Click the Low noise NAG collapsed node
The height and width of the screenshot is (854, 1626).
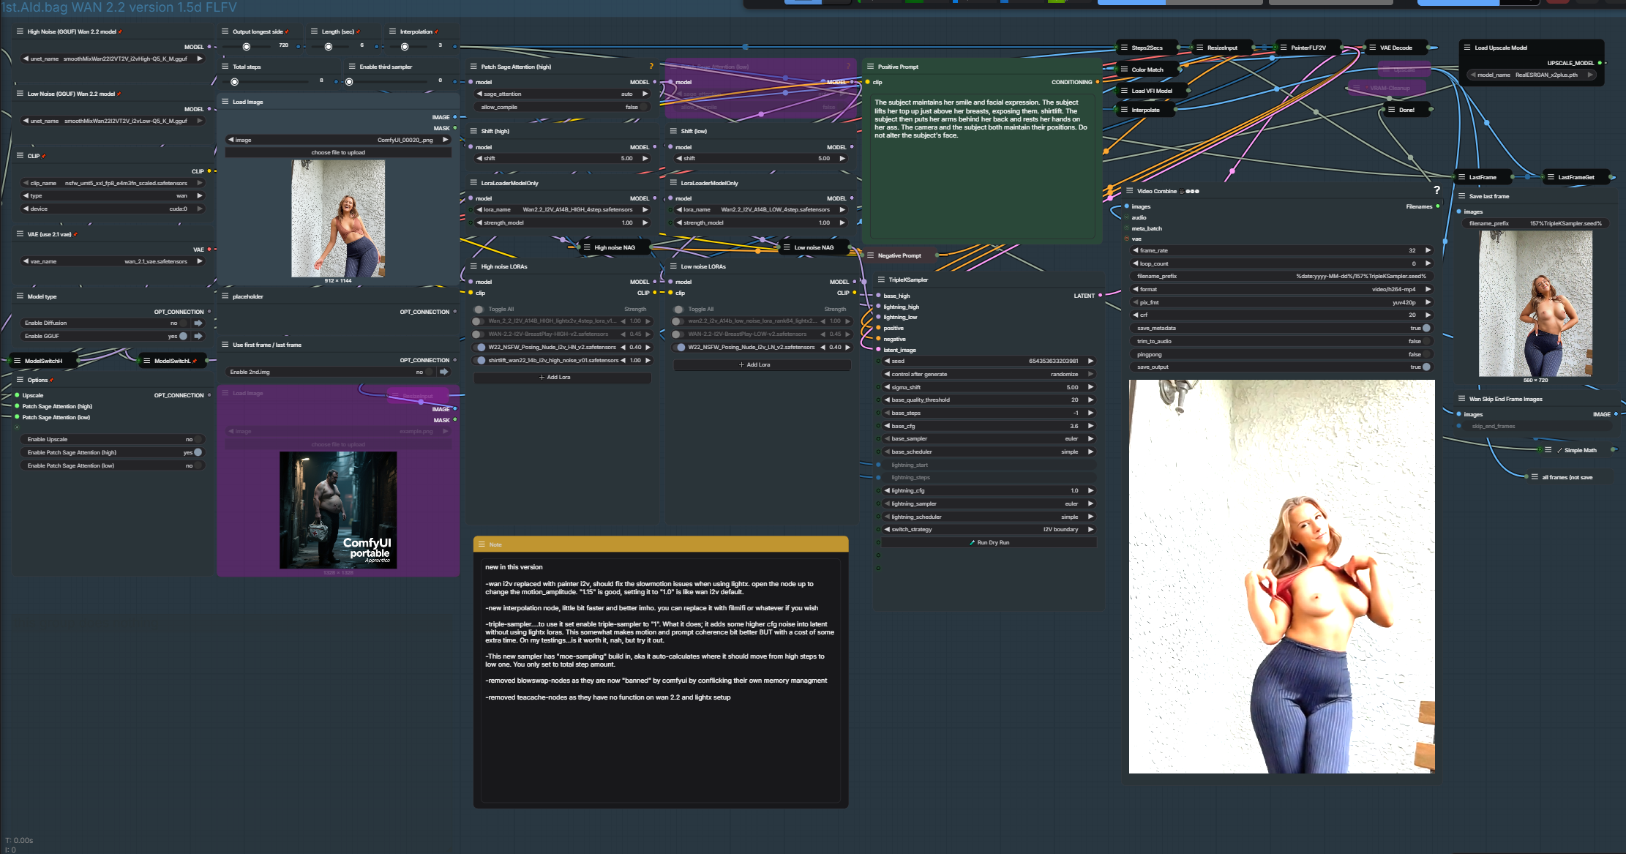pos(813,247)
